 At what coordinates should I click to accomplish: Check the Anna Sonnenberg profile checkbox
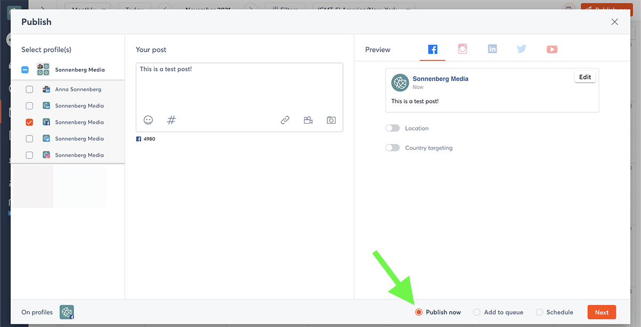[x=29, y=90]
